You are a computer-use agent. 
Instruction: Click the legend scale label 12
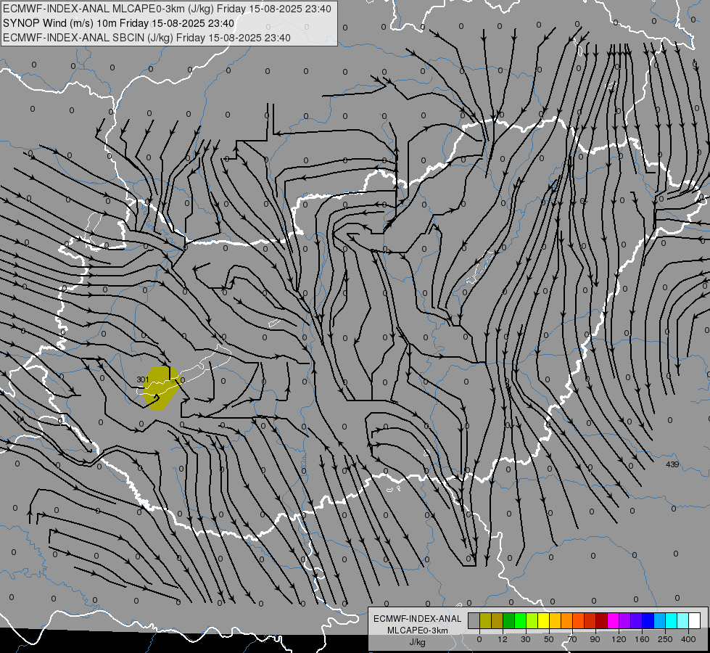tap(503, 639)
